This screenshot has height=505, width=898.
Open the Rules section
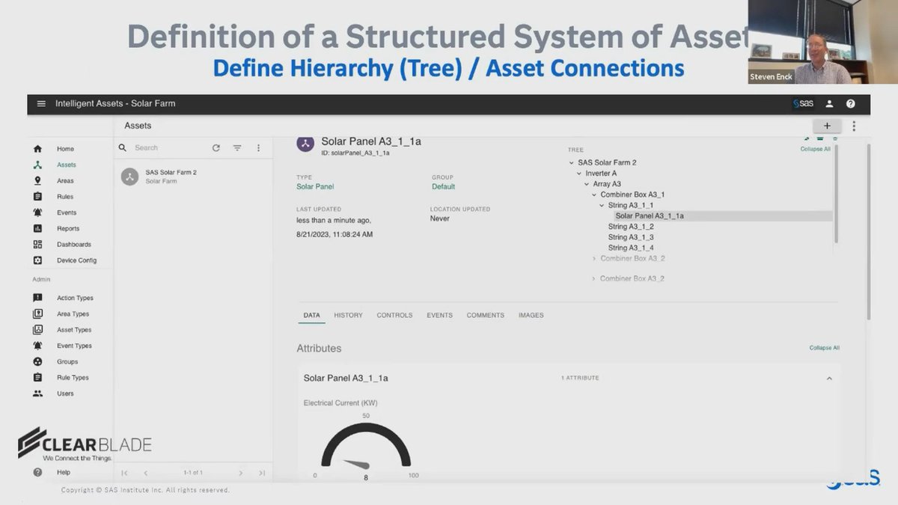64,196
